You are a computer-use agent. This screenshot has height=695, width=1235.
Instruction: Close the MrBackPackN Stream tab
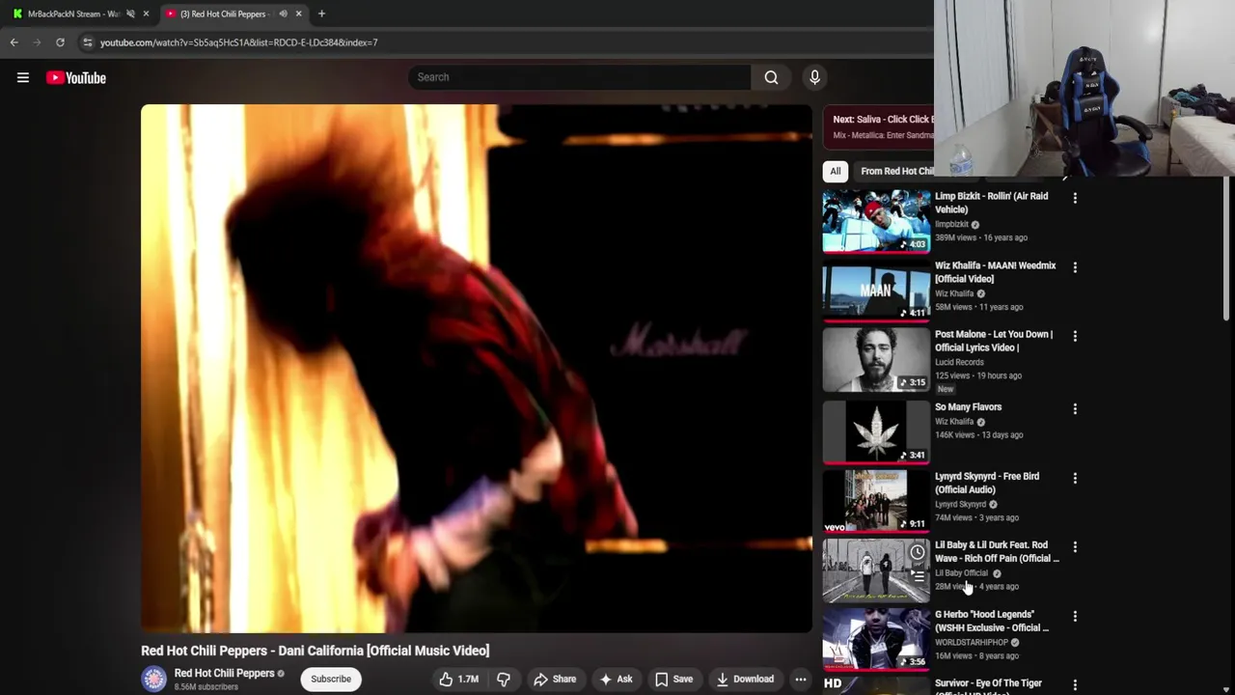(146, 14)
